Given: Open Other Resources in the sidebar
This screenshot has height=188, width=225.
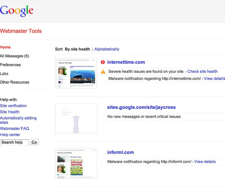Looking at the screenshot, I should 14,82.
